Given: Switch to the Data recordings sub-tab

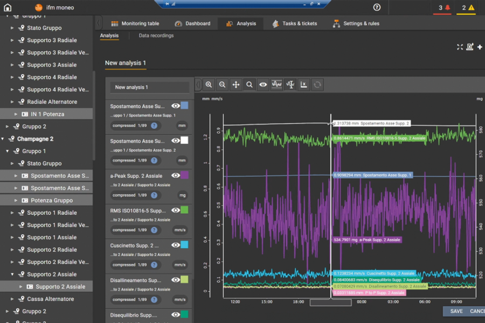Looking at the screenshot, I should click(156, 36).
